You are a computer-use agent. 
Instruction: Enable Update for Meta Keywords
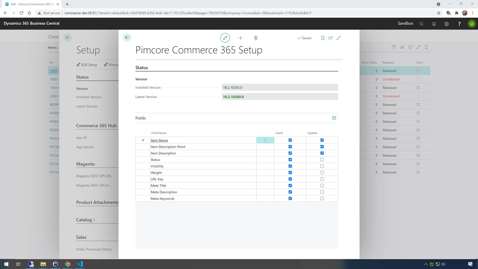click(x=322, y=198)
